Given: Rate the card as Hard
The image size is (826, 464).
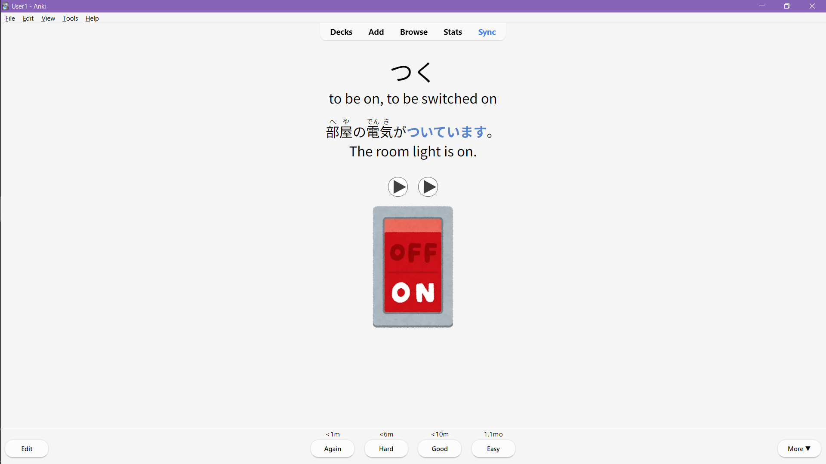Looking at the screenshot, I should [386, 449].
